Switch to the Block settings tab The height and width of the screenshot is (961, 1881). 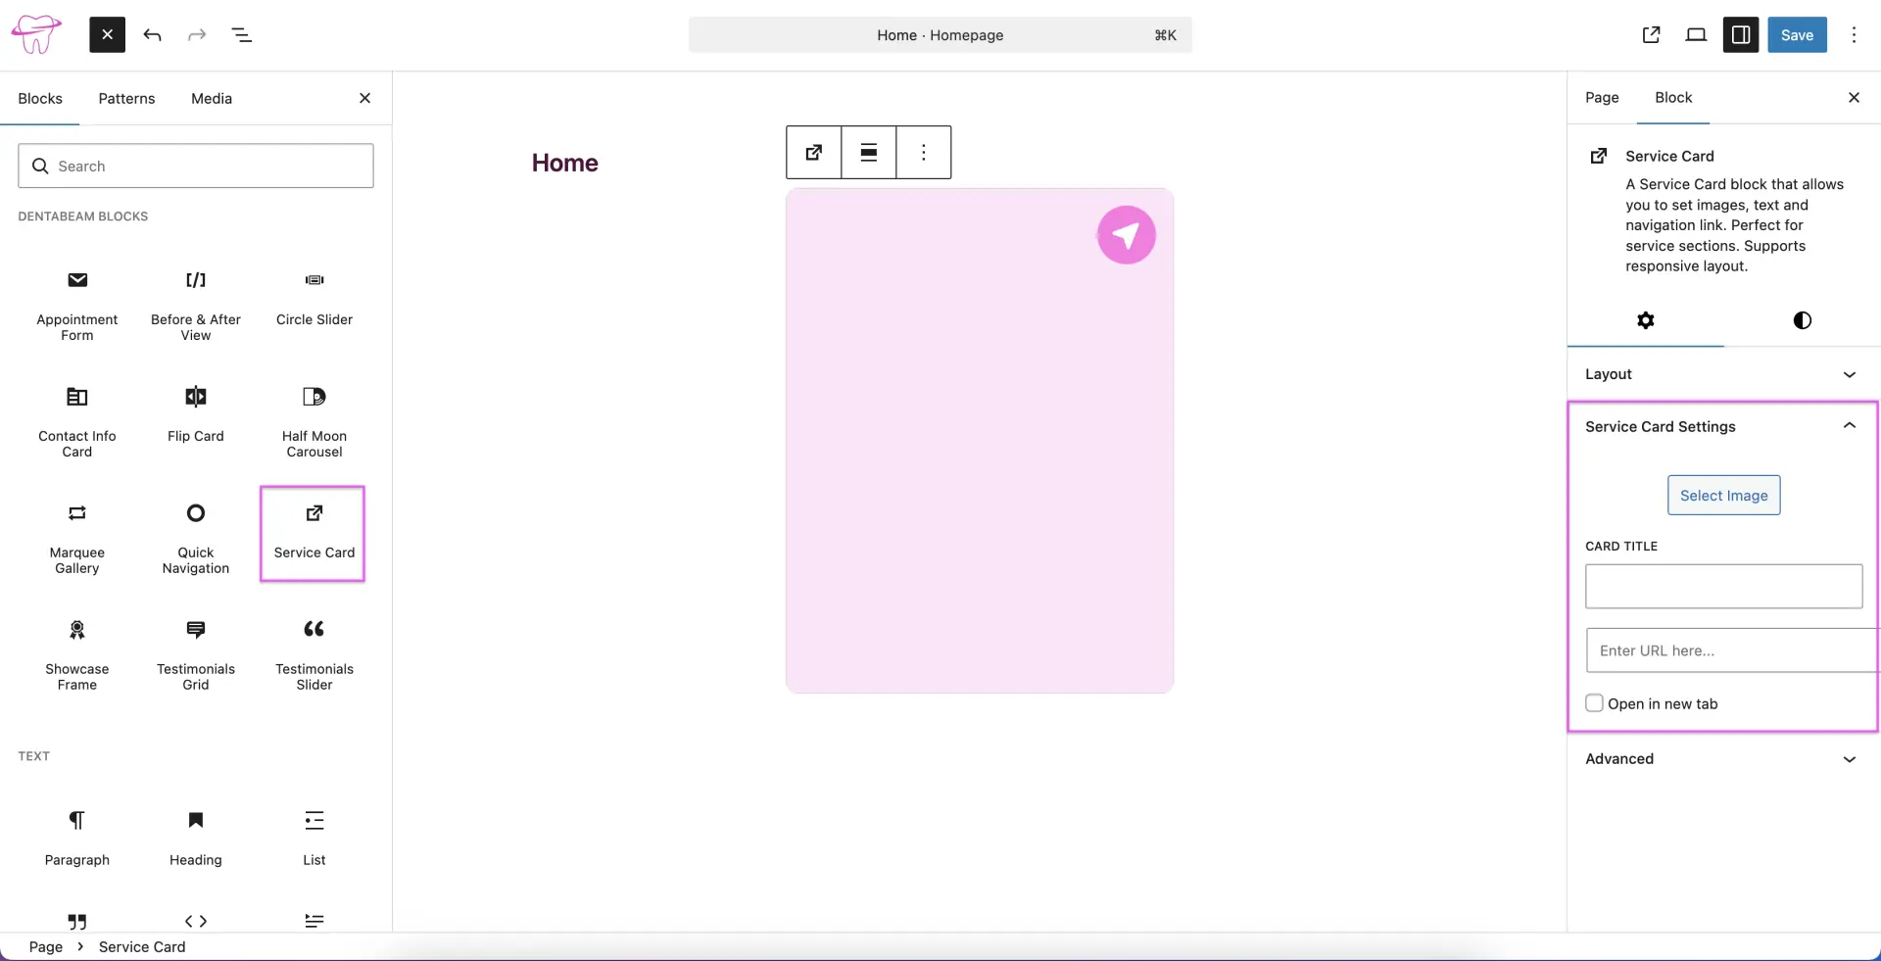tap(1673, 97)
